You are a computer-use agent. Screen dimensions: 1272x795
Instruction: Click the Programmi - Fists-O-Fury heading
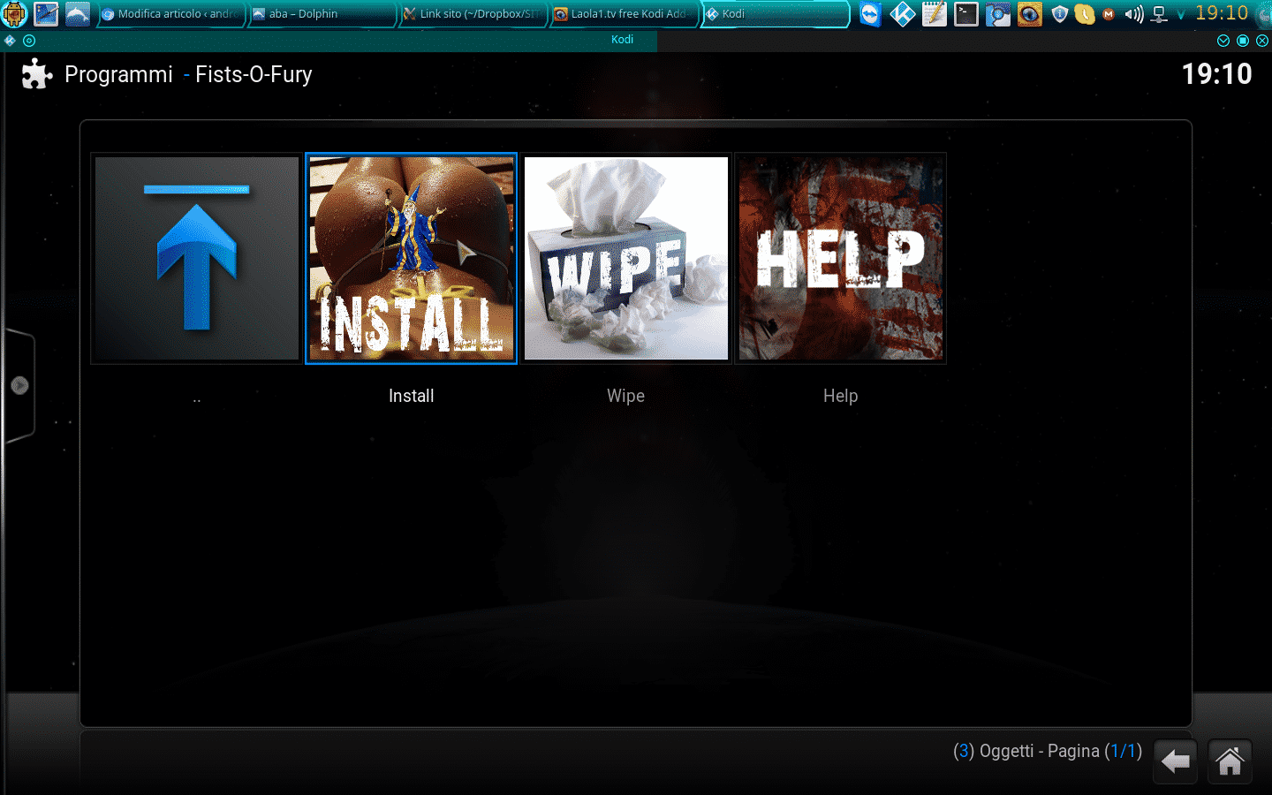click(188, 74)
